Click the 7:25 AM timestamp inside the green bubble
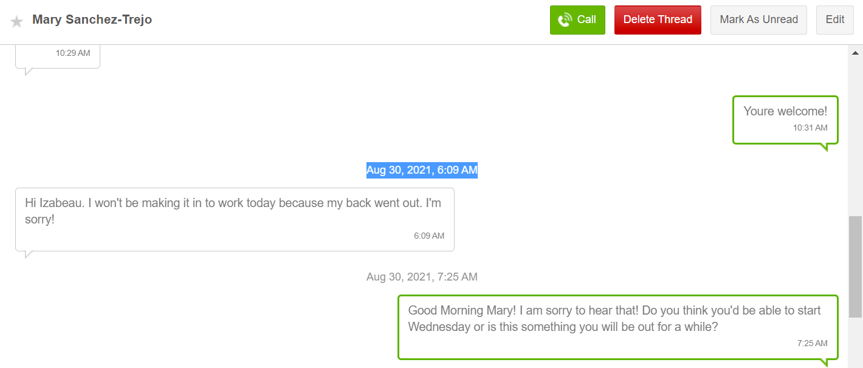Image resolution: width=863 pixels, height=368 pixels. point(812,343)
